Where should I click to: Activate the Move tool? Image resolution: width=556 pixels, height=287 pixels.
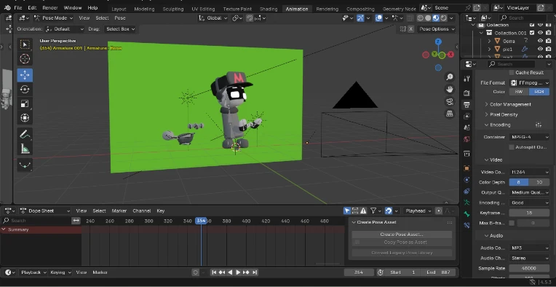(25, 75)
